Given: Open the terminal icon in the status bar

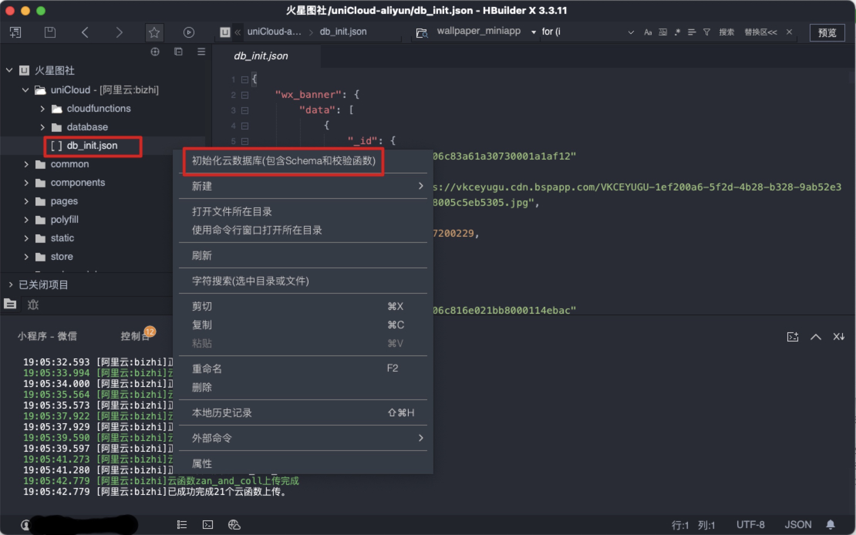Looking at the screenshot, I should click(207, 525).
